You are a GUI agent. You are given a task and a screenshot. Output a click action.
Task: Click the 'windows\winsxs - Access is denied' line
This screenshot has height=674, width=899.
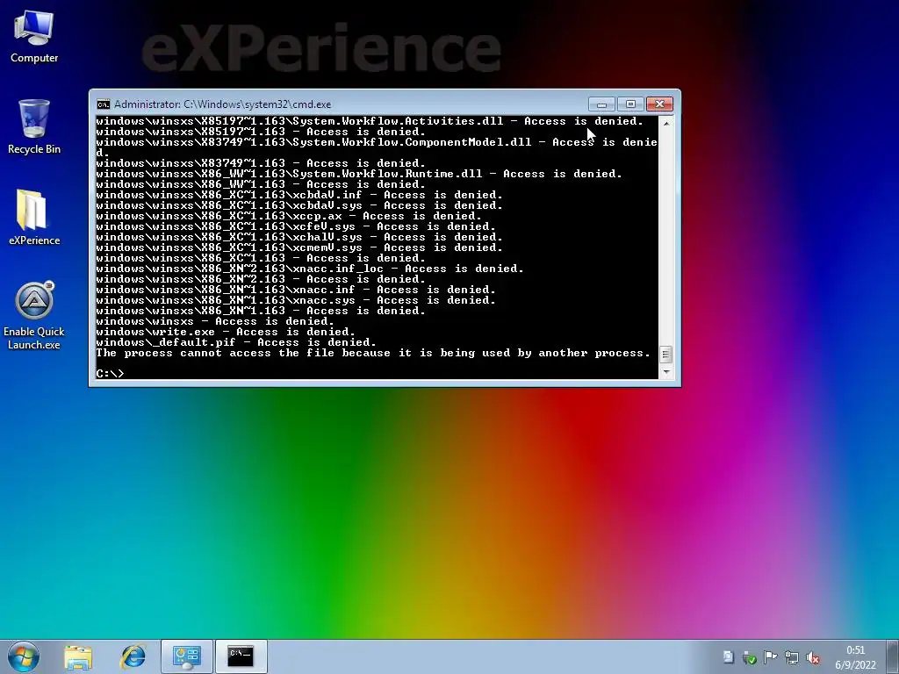tap(215, 321)
